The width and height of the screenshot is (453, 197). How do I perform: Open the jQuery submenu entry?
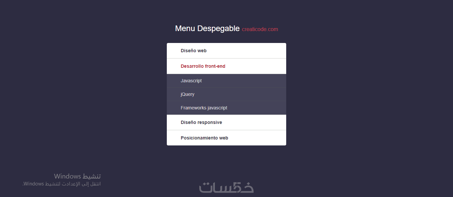pyautogui.click(x=188, y=94)
